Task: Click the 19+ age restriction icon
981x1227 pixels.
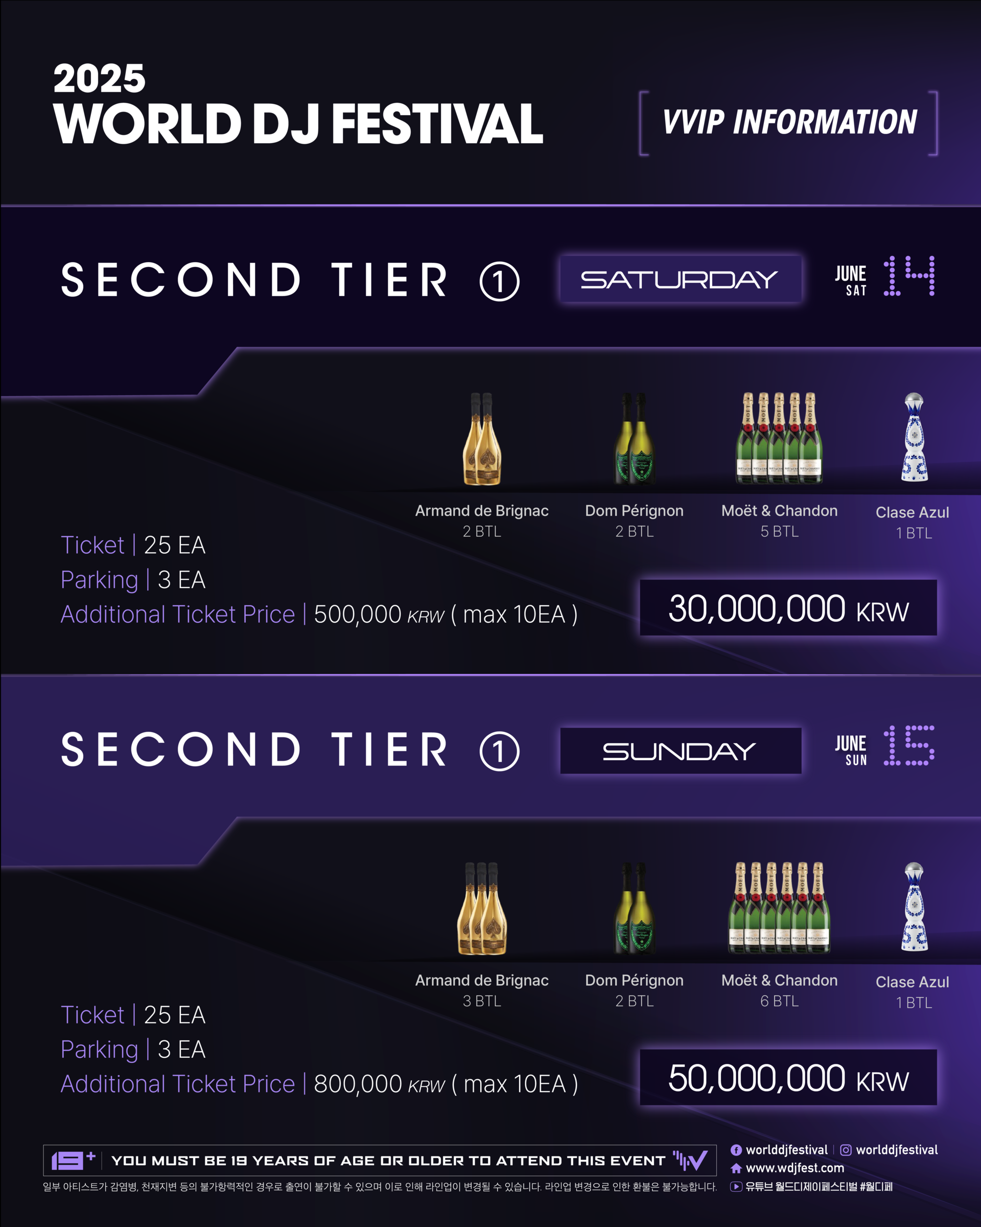Action: [x=74, y=1160]
